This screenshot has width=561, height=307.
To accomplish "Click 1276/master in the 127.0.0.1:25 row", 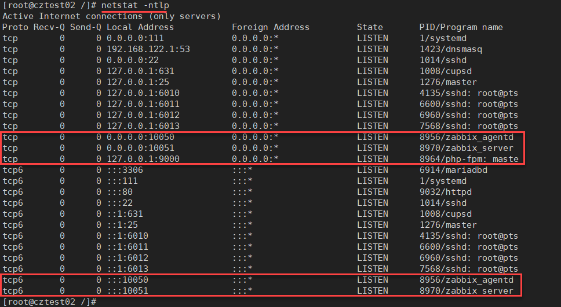I will (x=449, y=82).
